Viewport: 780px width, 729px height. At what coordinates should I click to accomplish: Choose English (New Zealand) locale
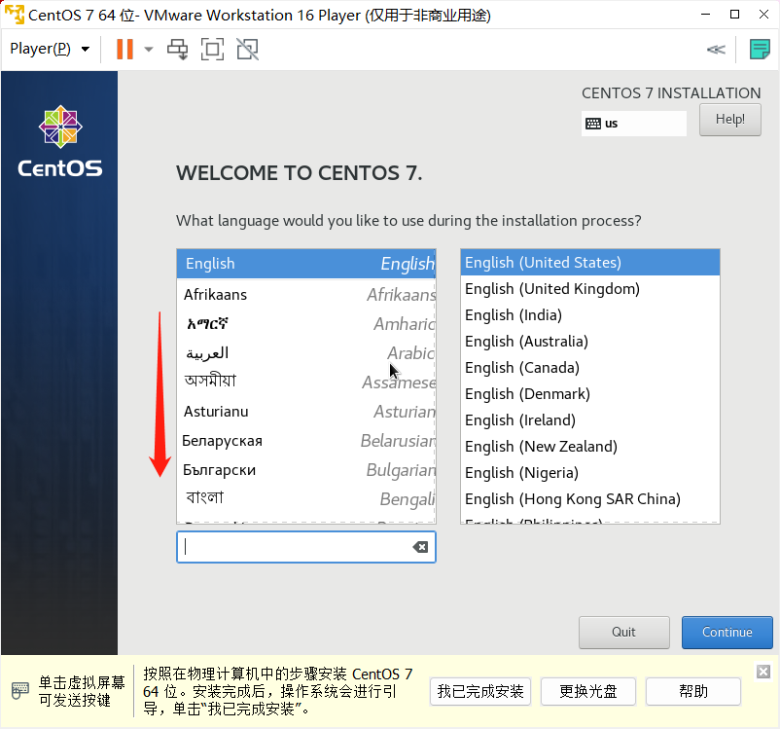coord(590,447)
